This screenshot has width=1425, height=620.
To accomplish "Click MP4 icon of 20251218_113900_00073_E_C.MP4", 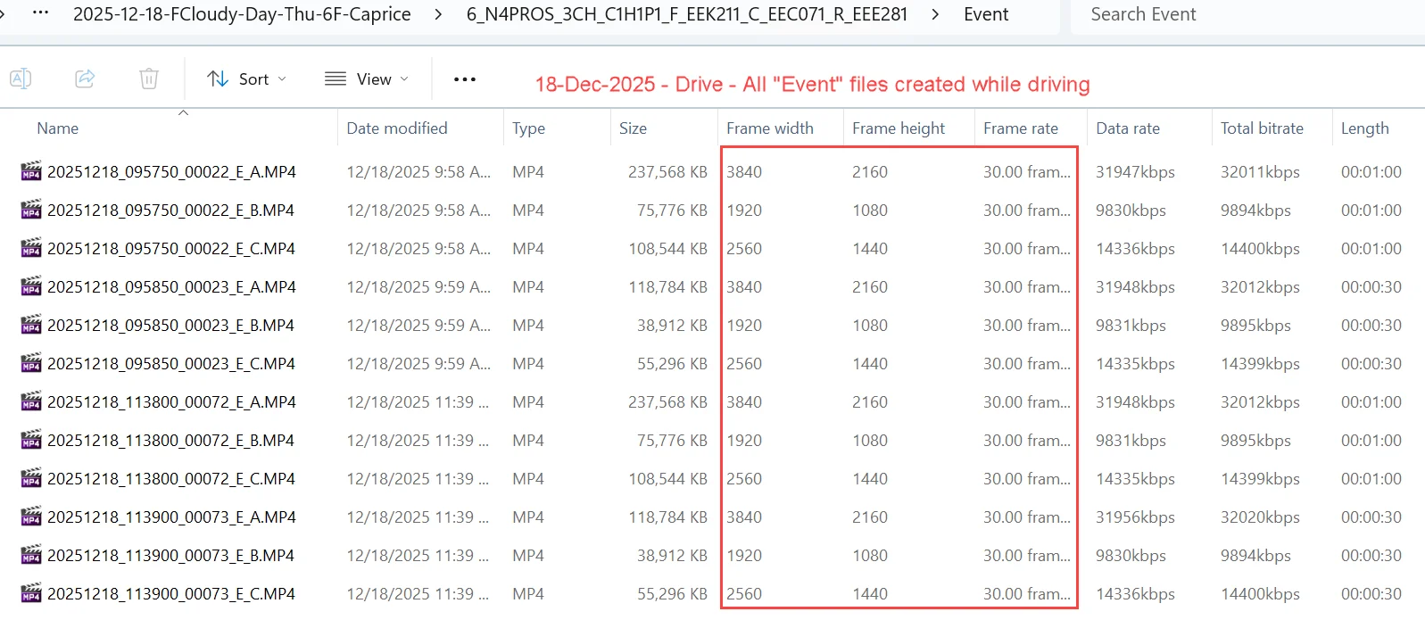I will (x=31, y=592).
